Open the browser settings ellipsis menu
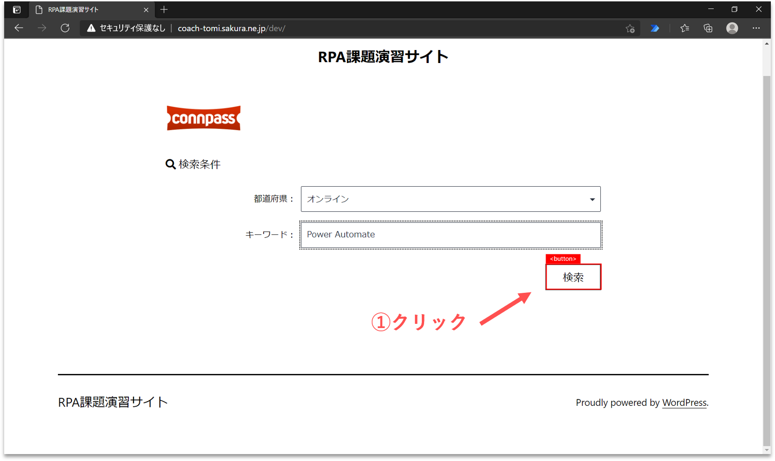Screen dimensions: 775x461 tap(756, 29)
